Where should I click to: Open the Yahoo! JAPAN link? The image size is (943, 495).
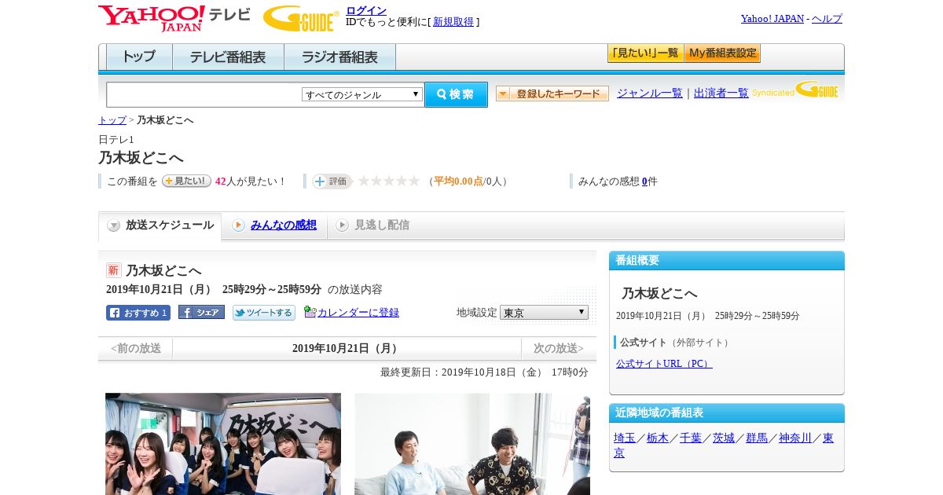[x=772, y=19]
